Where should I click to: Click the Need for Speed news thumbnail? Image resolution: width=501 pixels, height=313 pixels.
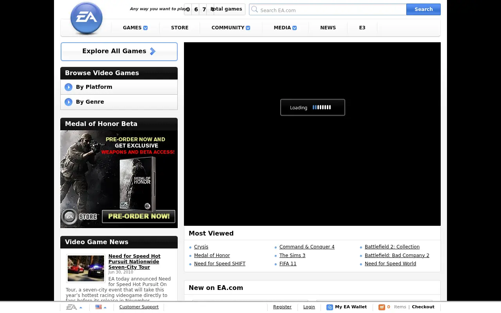[x=86, y=268]
